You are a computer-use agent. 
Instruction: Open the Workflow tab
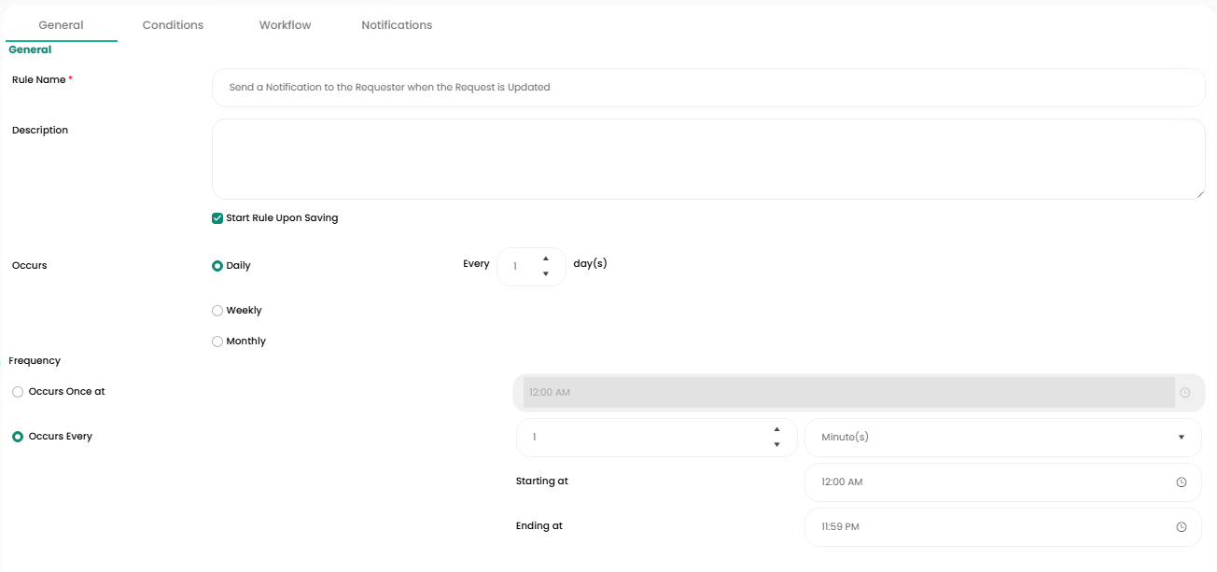click(x=285, y=25)
